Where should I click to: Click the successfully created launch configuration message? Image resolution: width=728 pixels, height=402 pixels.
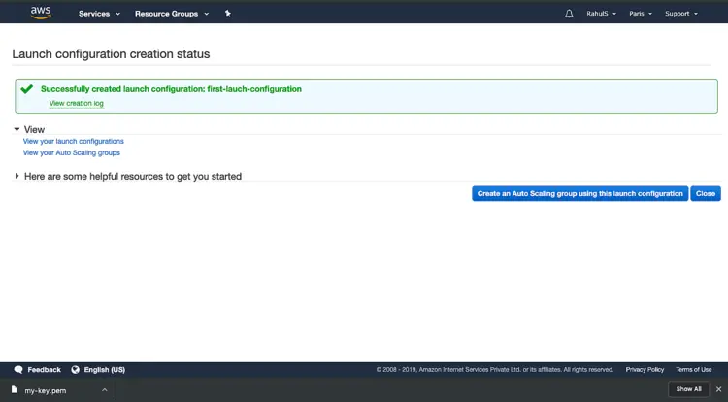click(171, 89)
